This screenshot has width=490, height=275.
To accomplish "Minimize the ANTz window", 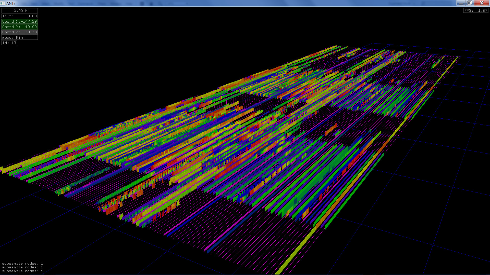I will click(x=461, y=3).
